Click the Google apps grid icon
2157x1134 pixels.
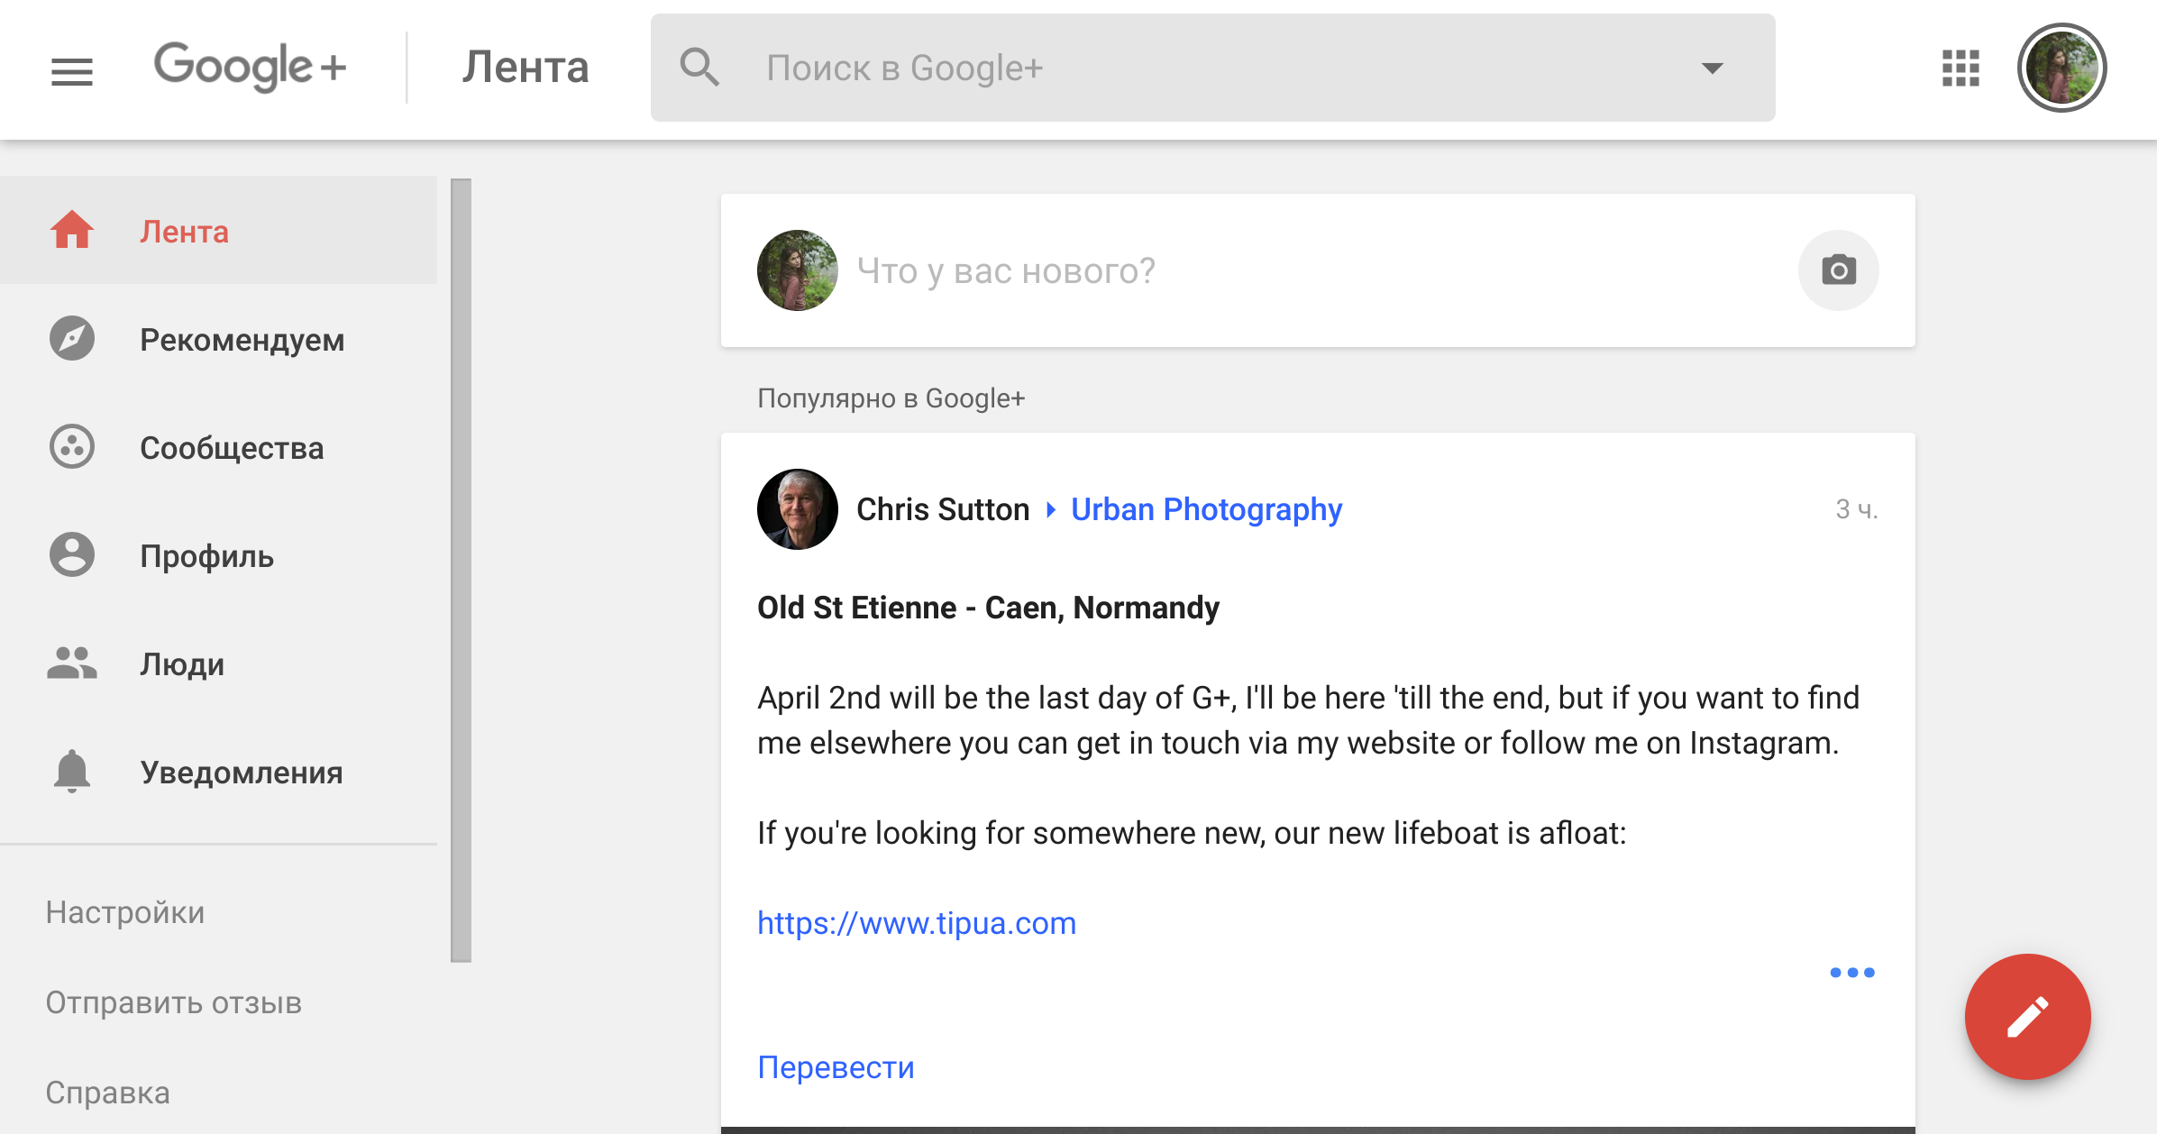tap(1960, 69)
